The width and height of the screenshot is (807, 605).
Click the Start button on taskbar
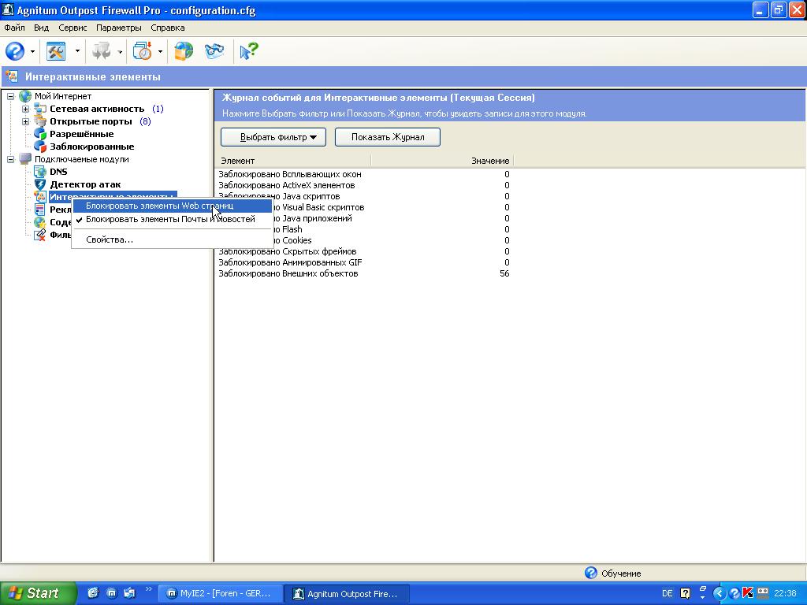click(x=38, y=593)
